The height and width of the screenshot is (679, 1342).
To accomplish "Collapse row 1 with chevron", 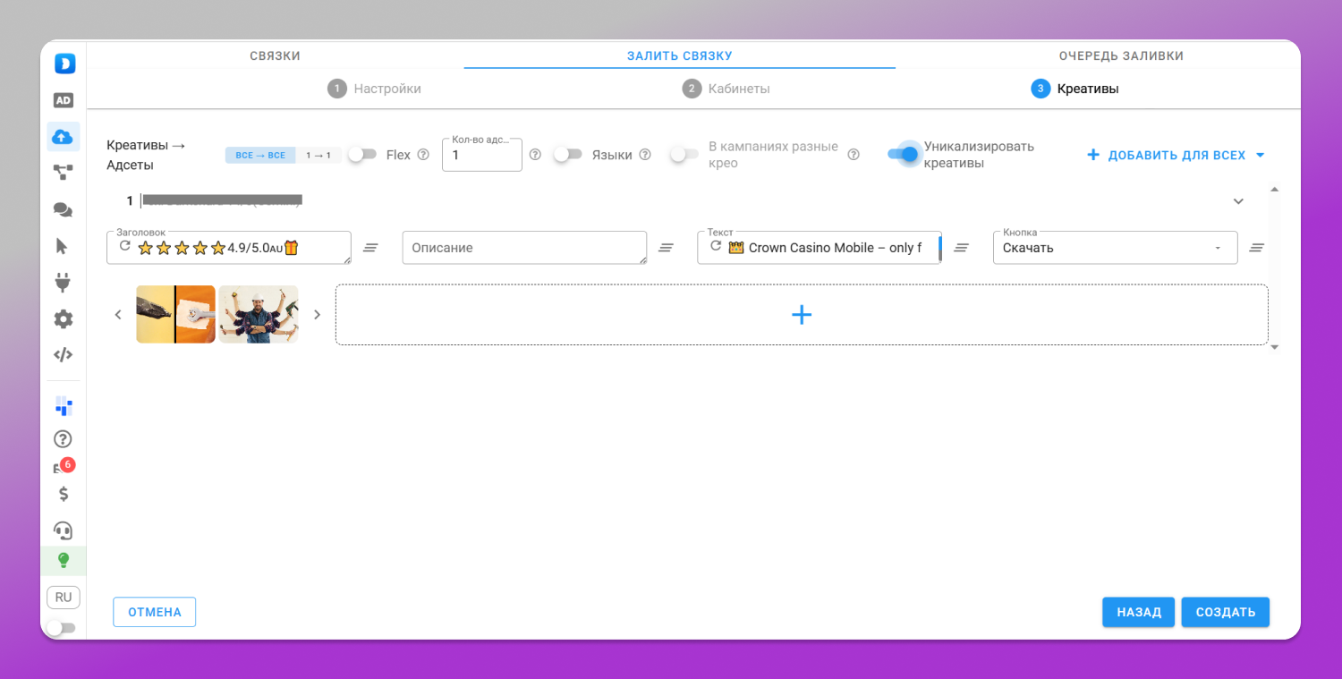I will point(1238,201).
